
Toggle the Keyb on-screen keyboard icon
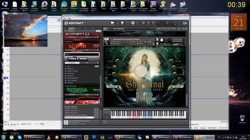point(133,23)
